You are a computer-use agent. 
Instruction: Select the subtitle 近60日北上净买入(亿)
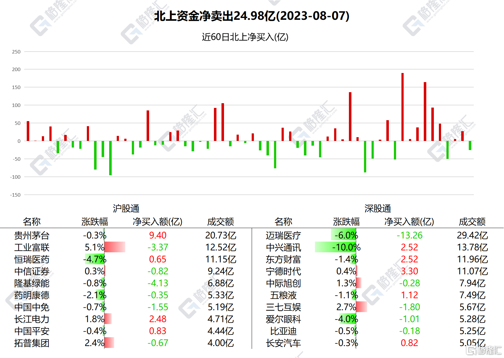(x=245, y=37)
